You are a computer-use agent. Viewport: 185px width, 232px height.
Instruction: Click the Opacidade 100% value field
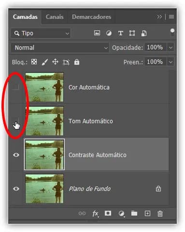156,47
